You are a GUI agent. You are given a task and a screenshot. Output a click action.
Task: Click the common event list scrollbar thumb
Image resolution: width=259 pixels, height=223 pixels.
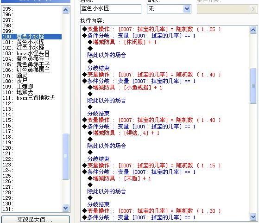click(x=66, y=156)
